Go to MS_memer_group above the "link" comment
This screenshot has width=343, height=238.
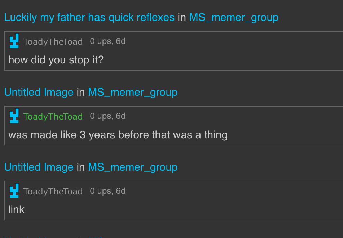133,167
